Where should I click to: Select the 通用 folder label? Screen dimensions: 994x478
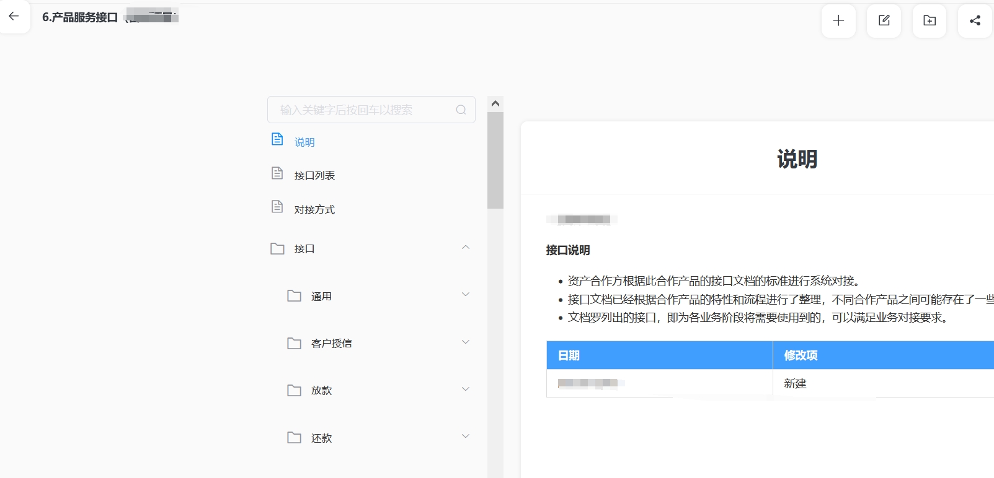coord(321,296)
